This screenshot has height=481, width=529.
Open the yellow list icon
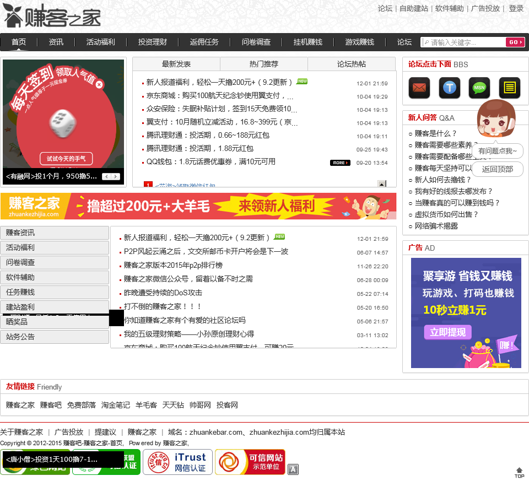509,88
